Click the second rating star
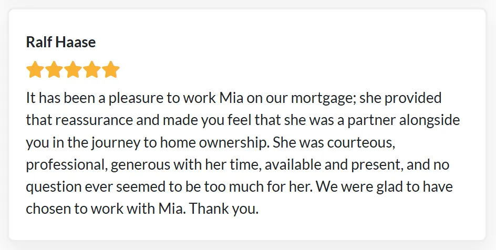496x250 pixels. (x=54, y=69)
